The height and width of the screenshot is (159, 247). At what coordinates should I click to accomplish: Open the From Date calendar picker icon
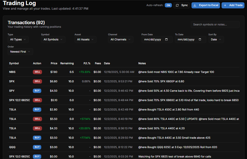[x=167, y=39]
